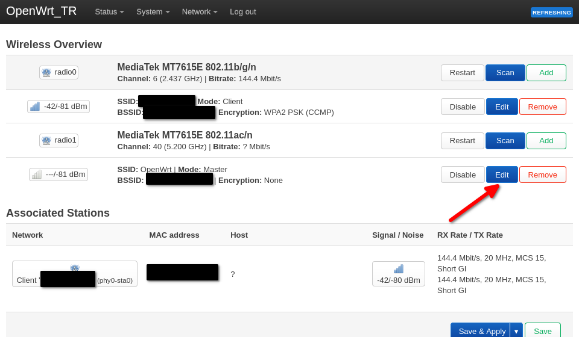The height and width of the screenshot is (337, 579).
Task: Add a wireless network on radio0
Action: click(x=546, y=73)
